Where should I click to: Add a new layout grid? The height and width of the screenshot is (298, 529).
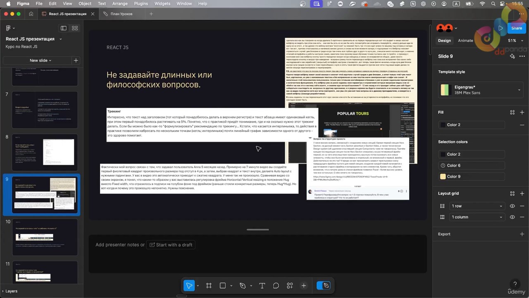(x=522, y=193)
